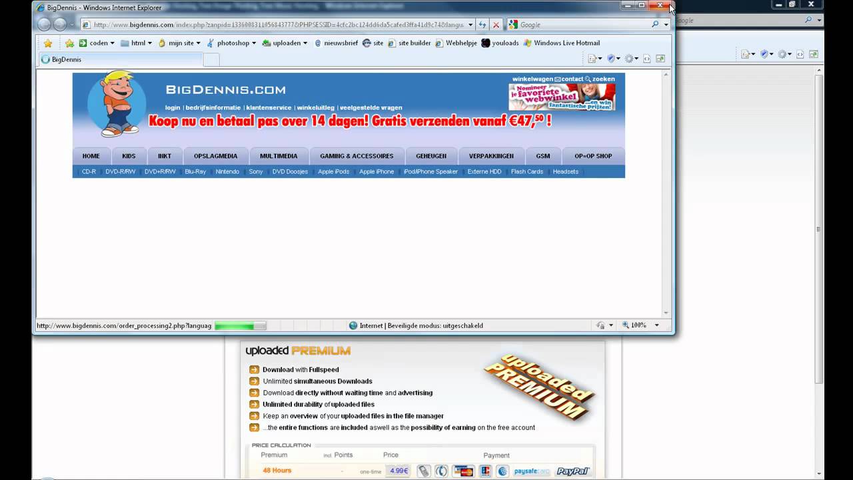The width and height of the screenshot is (853, 480).
Task: Click the Apple iPods subcategory link
Action: click(334, 171)
